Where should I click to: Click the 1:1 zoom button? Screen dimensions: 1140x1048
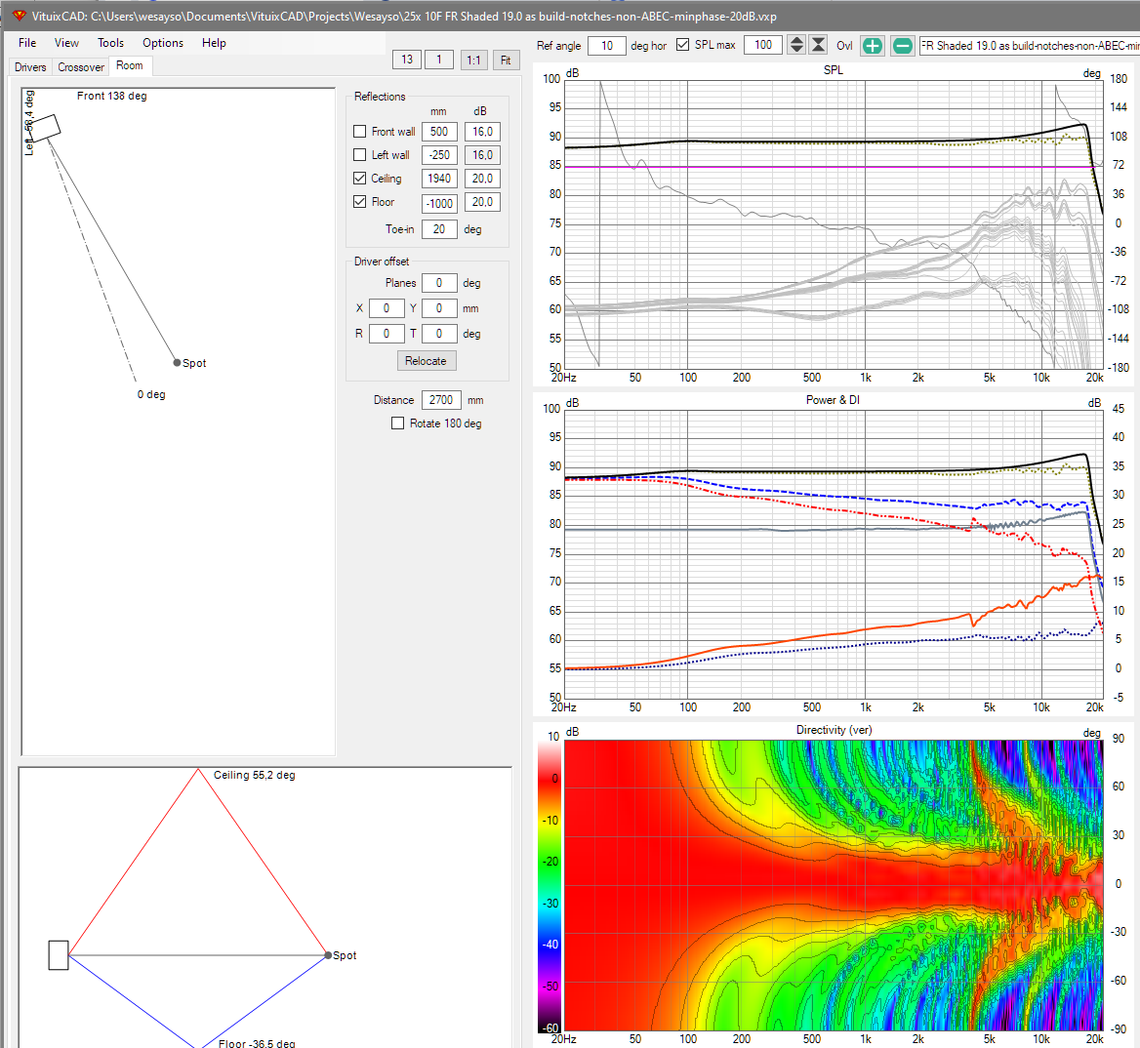coord(473,60)
